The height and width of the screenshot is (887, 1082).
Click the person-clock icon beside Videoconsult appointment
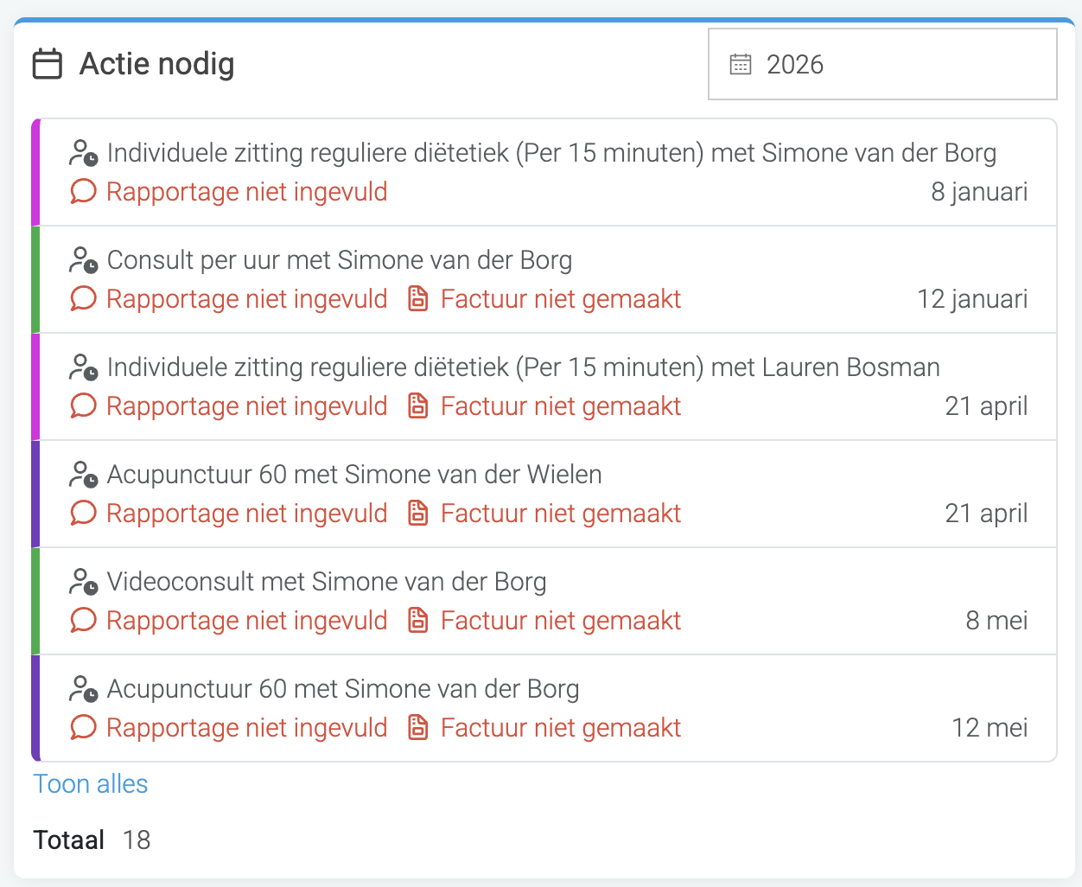coord(83,581)
